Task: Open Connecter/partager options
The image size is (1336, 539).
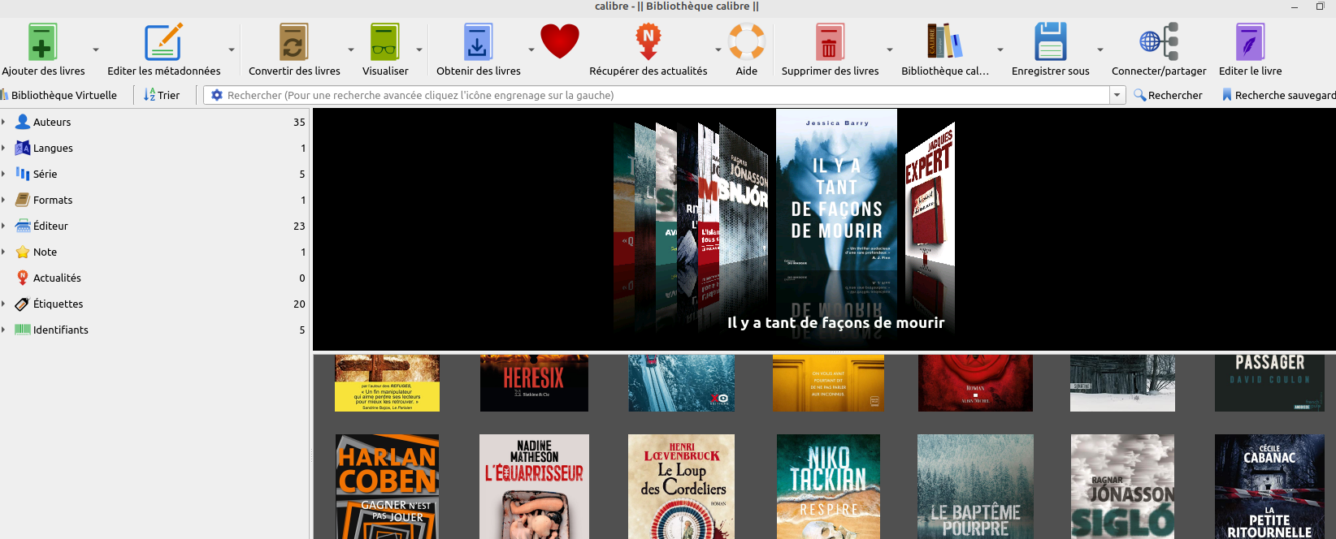Action: point(1159,43)
